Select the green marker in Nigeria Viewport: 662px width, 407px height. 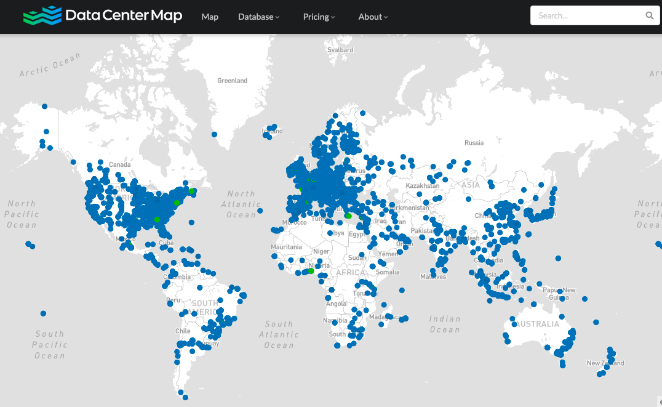pyautogui.click(x=311, y=271)
